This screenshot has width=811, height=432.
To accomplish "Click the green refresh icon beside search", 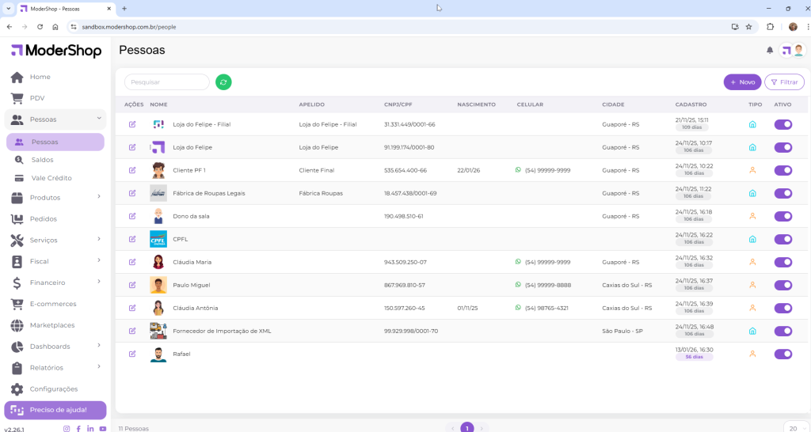I will click(223, 82).
